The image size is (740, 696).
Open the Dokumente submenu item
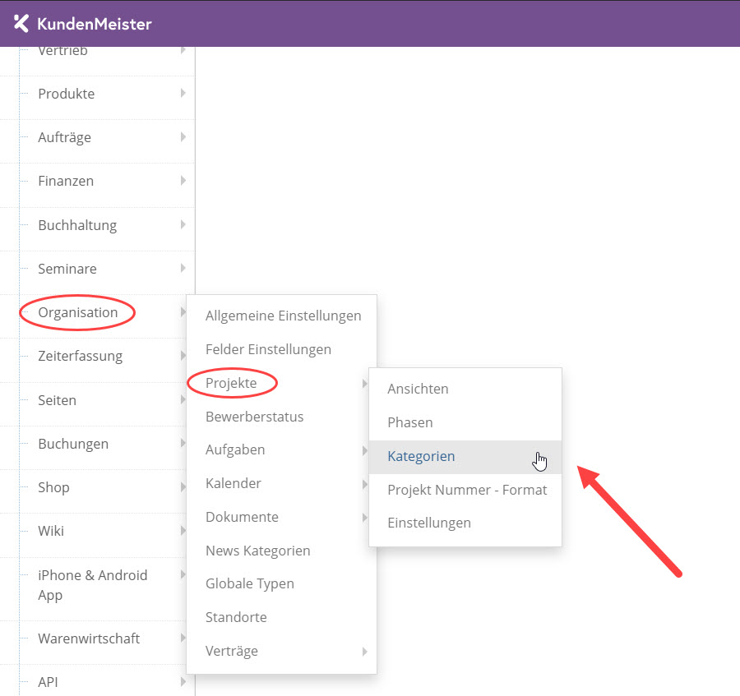point(242,518)
